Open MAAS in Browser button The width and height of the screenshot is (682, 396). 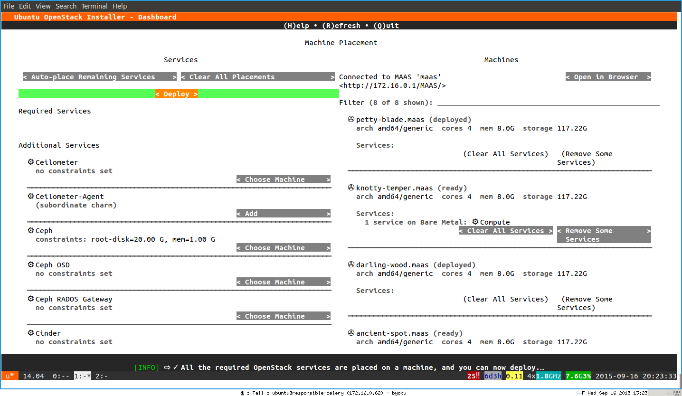coord(608,77)
